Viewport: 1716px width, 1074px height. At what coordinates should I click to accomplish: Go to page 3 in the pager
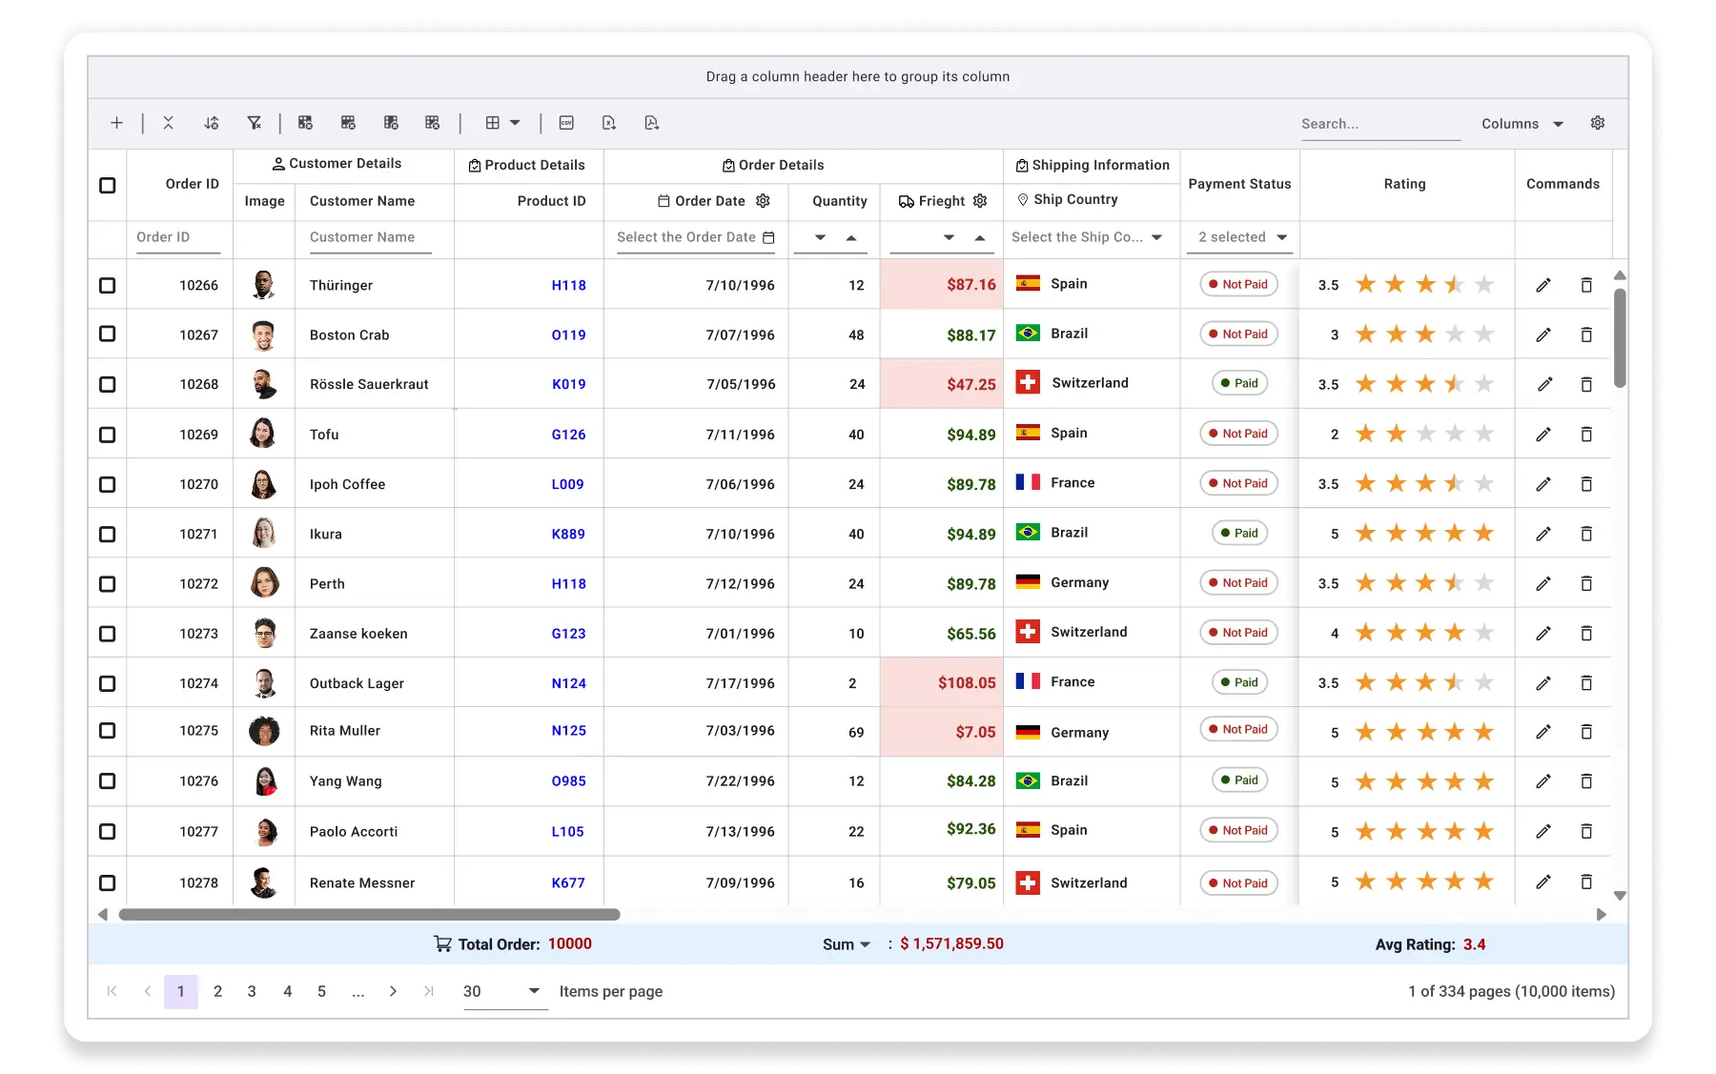coord(252,991)
